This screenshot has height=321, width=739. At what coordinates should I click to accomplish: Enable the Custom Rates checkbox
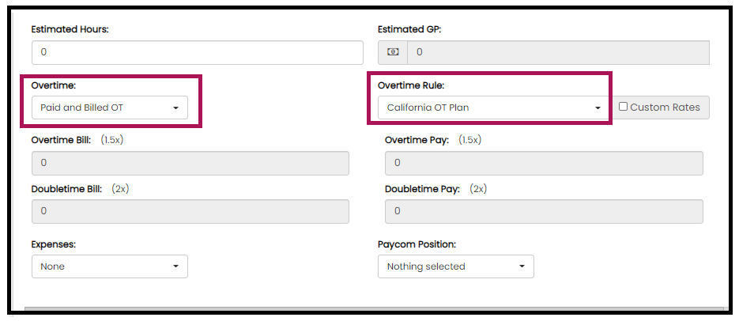tap(623, 107)
